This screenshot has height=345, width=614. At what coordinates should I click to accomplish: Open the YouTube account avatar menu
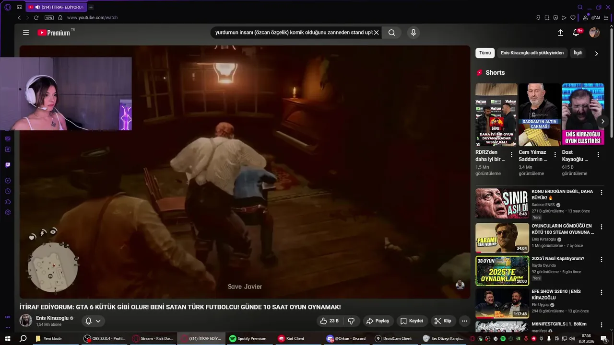tap(594, 33)
